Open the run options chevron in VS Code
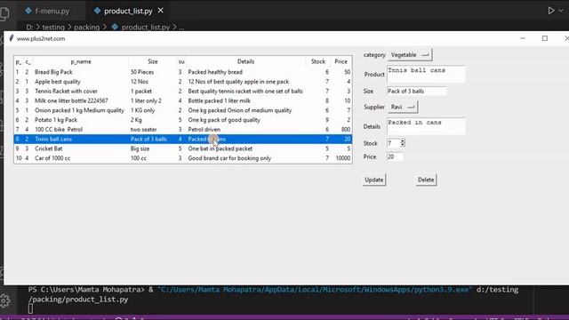The image size is (569, 320). coord(561,11)
